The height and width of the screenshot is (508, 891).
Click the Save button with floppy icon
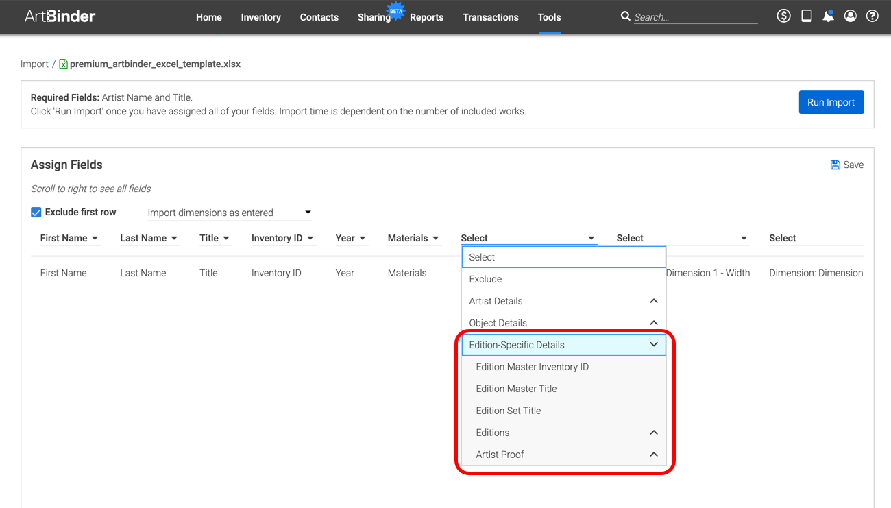pyautogui.click(x=846, y=165)
